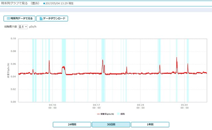Click the 05/01 00:00 x-axis label
Screen dimensions: 212x130
point(185,107)
